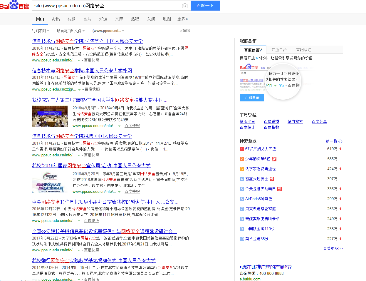Open result 全国公安院校关键信息基础设施研讨会
Screen dimensions: 366x281
point(104,231)
